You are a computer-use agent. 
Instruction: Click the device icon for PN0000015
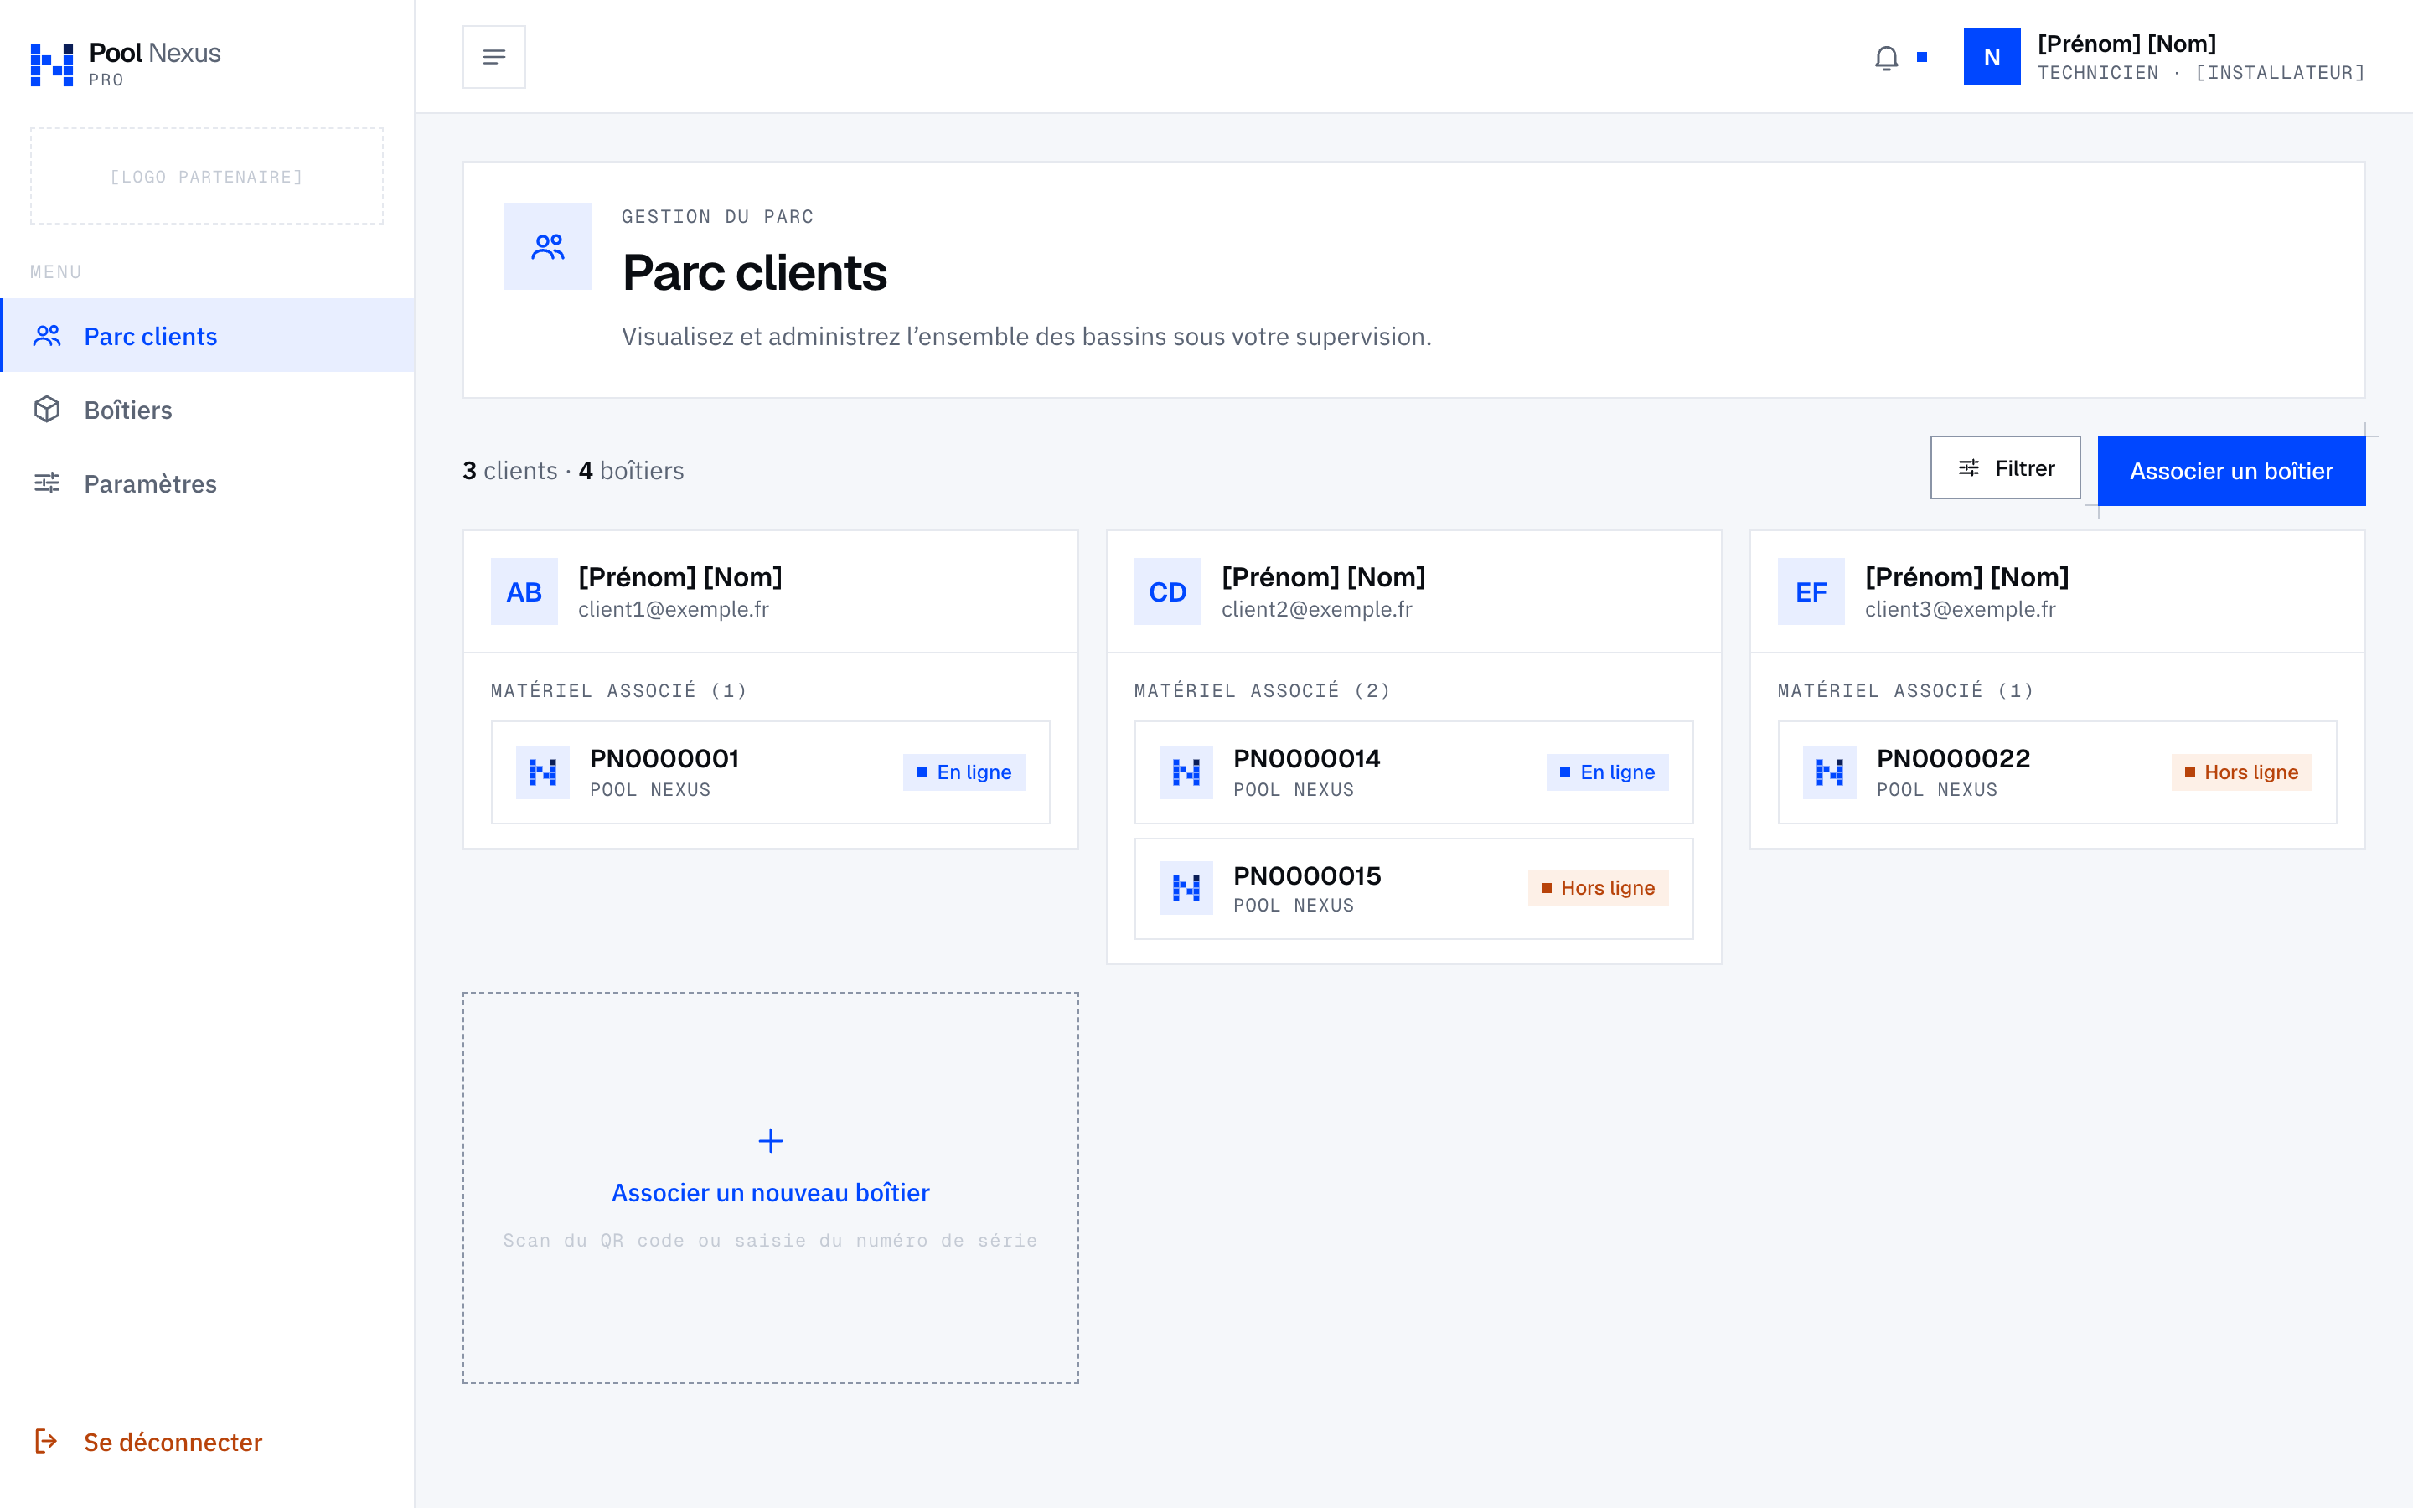[x=1186, y=888]
